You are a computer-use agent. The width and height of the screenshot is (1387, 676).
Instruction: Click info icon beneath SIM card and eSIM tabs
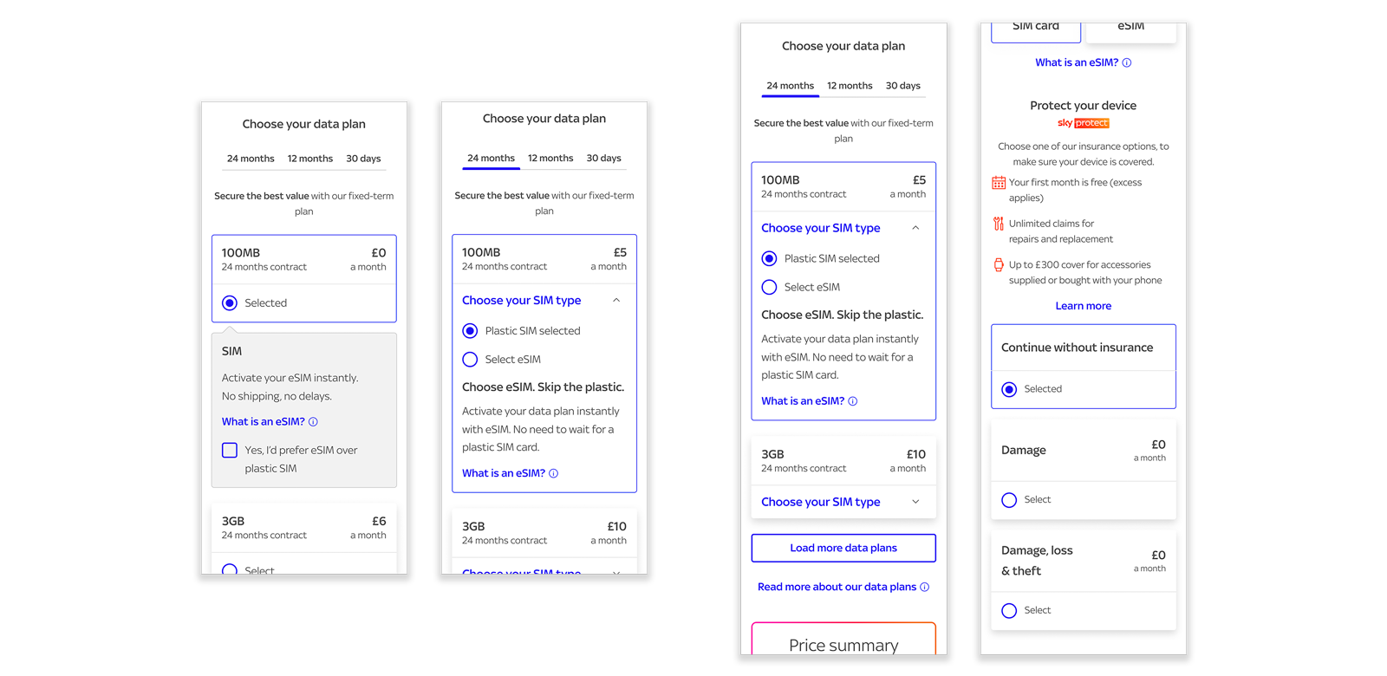coord(1126,62)
